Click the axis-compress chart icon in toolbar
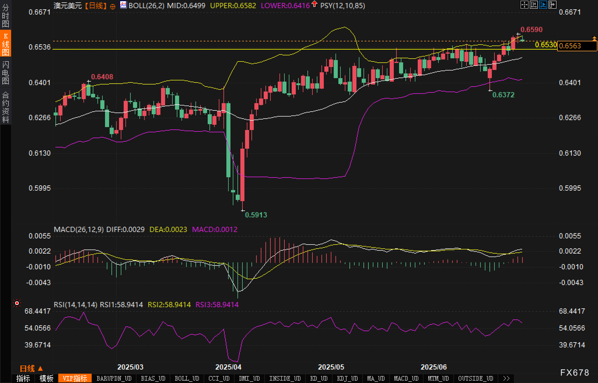Image resolution: width=598 pixels, height=383 pixels. click(534, 5)
